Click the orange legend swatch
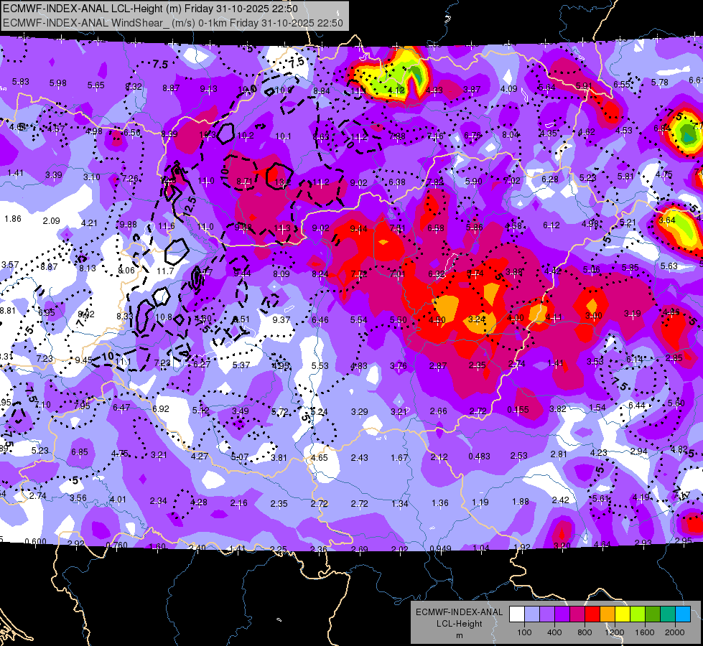 pyautogui.click(x=607, y=614)
